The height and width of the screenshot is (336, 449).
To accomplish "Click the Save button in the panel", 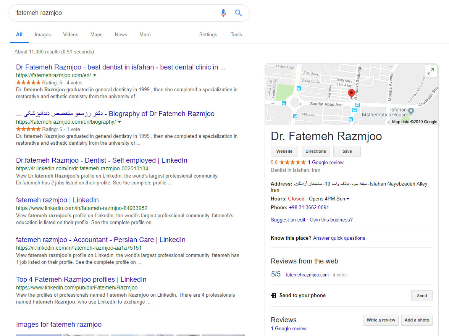I will click(x=347, y=151).
